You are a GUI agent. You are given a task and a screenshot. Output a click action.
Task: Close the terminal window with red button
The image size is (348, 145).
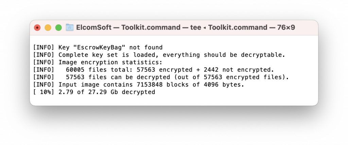pos(37,28)
